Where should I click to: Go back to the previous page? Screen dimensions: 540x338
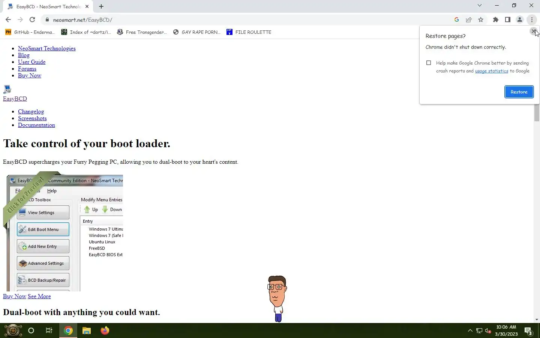(8, 20)
